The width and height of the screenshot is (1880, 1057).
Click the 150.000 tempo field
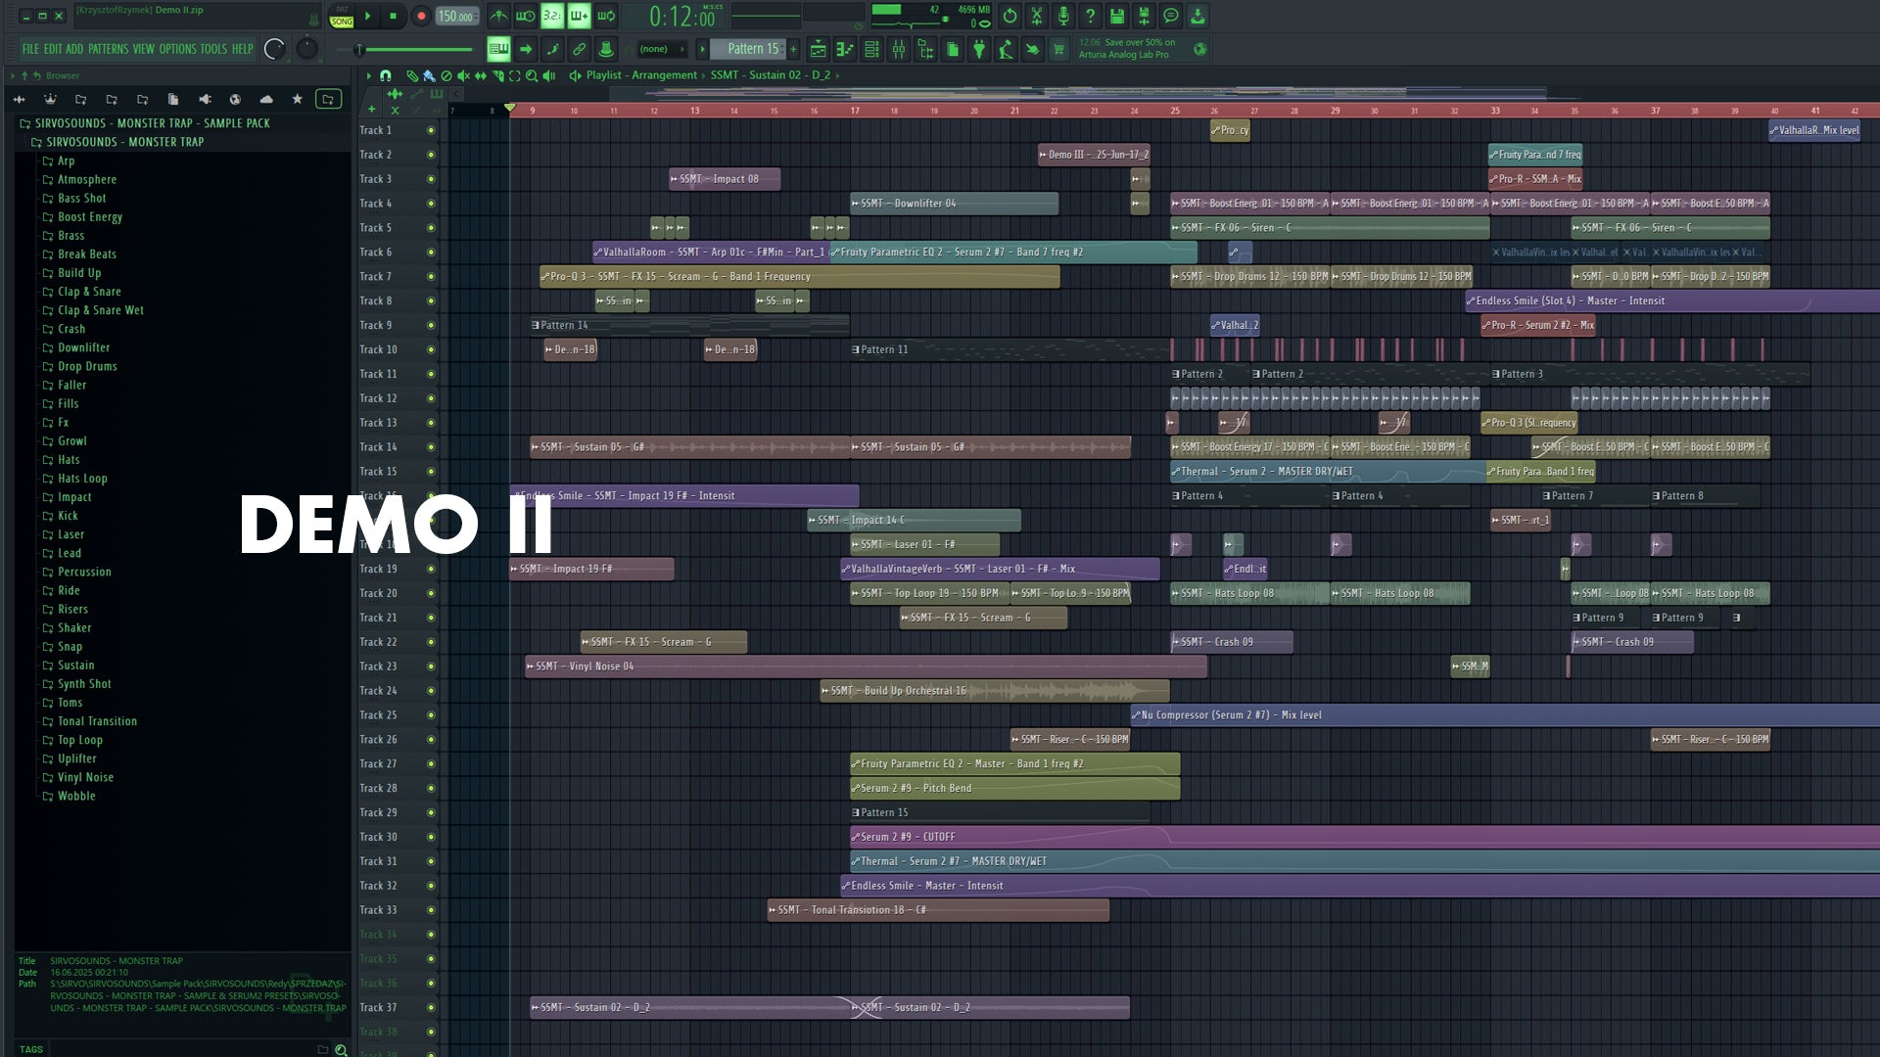click(456, 16)
